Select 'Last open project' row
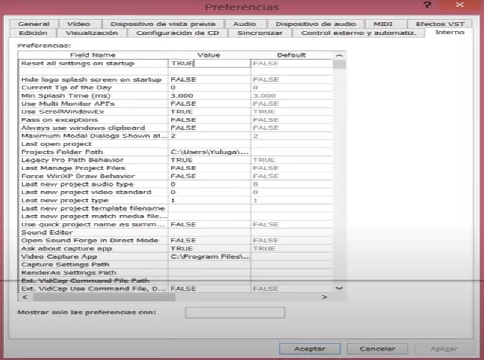The width and height of the screenshot is (484, 360). coord(175,144)
